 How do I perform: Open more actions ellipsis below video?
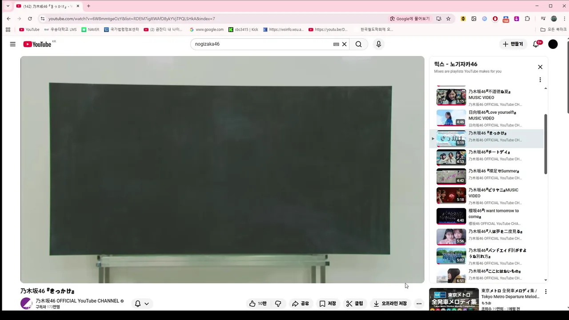pyautogui.click(x=419, y=304)
